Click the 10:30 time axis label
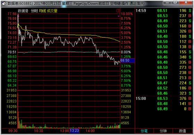The width and height of the screenshot is (194, 135). tap(39, 131)
